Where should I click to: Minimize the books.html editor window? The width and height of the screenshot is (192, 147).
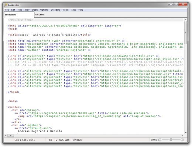coord(171,4)
